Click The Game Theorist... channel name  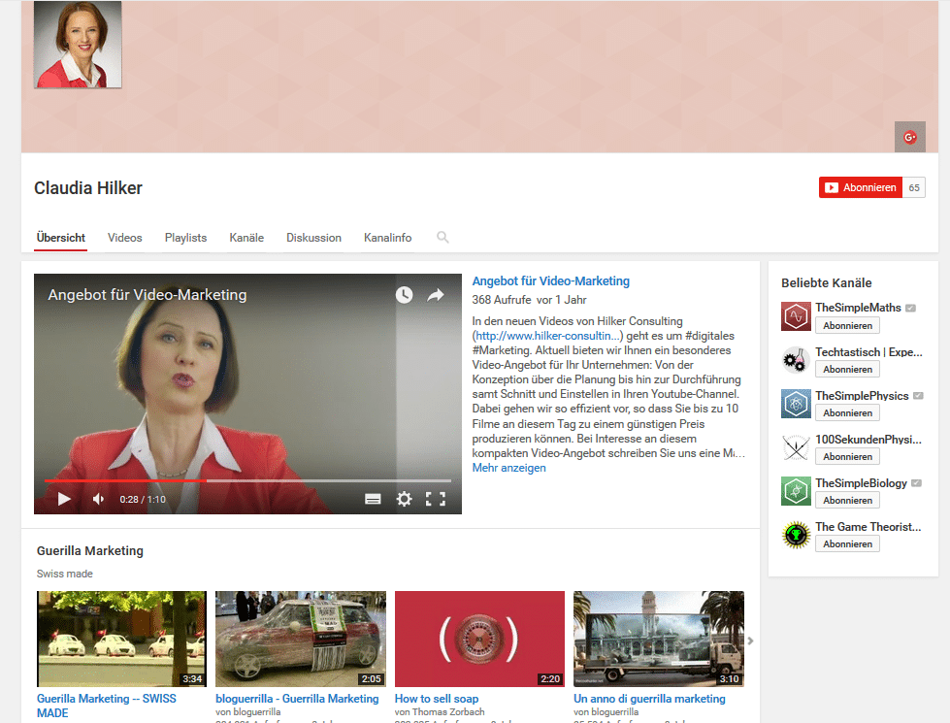coord(868,527)
